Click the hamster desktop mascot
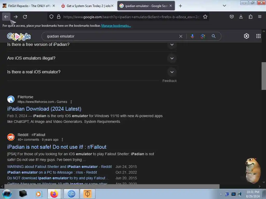Image resolution: width=266 pixels, height=199 pixels. point(252,170)
